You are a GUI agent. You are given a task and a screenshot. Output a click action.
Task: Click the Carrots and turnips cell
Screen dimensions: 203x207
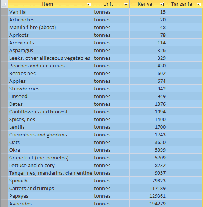(50, 188)
